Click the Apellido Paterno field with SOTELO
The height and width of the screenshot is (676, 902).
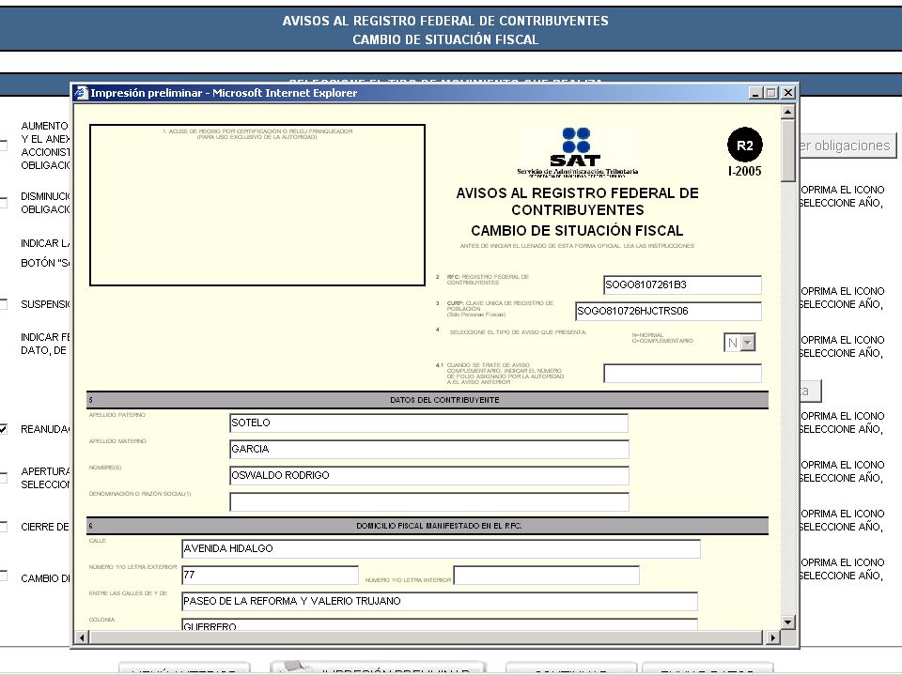tap(428, 423)
